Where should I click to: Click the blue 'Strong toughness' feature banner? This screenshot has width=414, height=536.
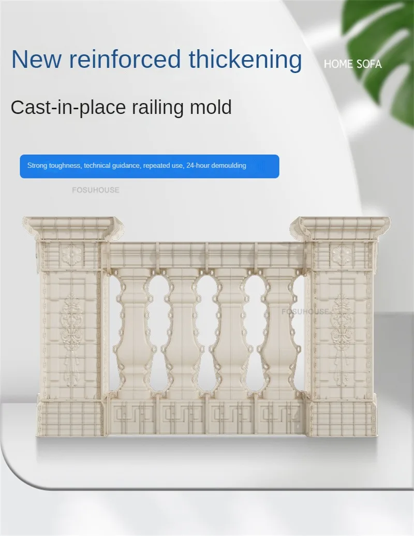[x=149, y=166]
